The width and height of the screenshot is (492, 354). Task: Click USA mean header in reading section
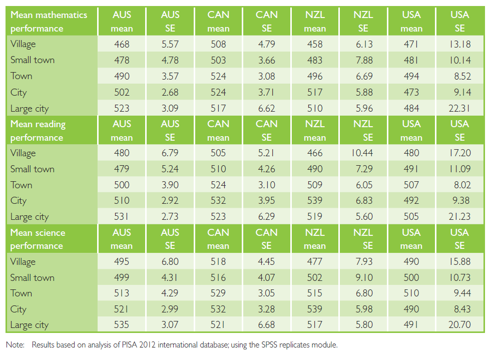(x=411, y=131)
